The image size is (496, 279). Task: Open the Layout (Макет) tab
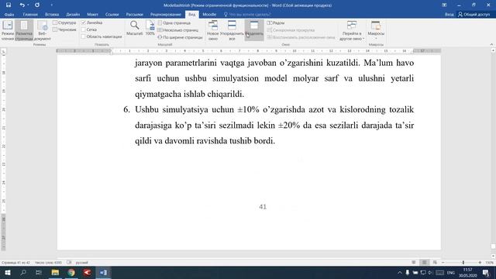pos(93,14)
